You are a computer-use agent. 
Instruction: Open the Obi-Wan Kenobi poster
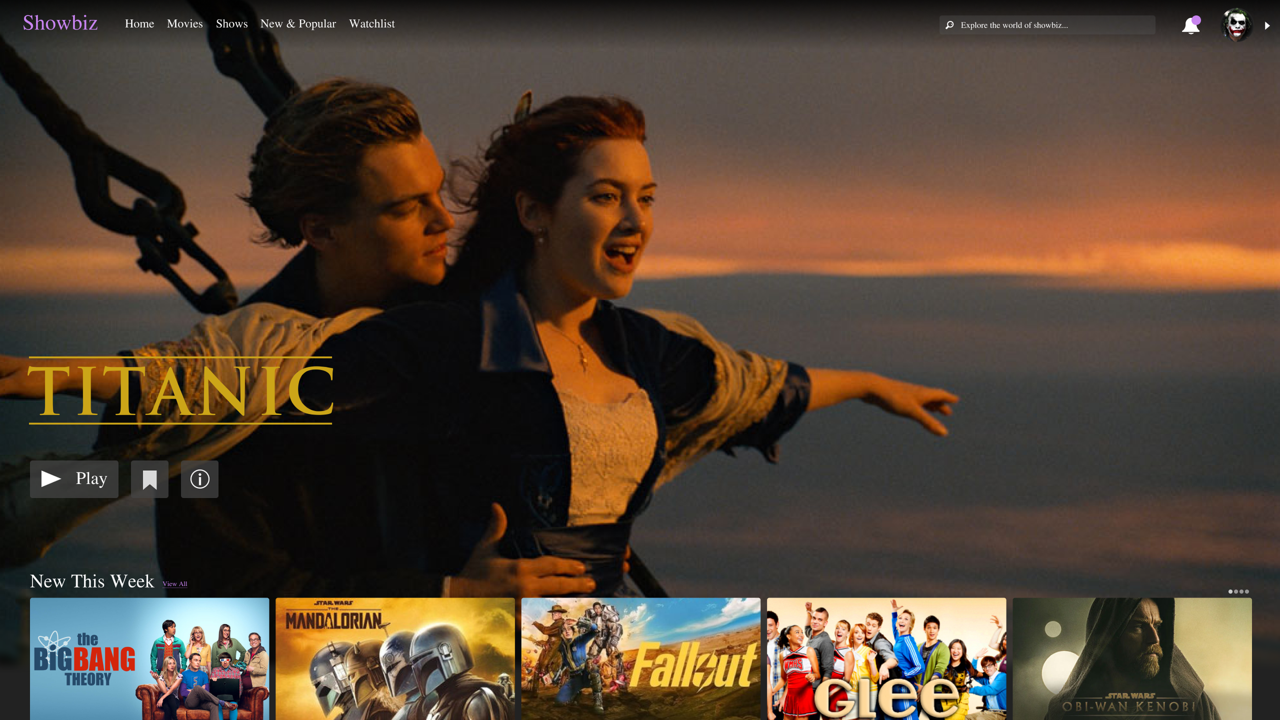click(x=1132, y=659)
